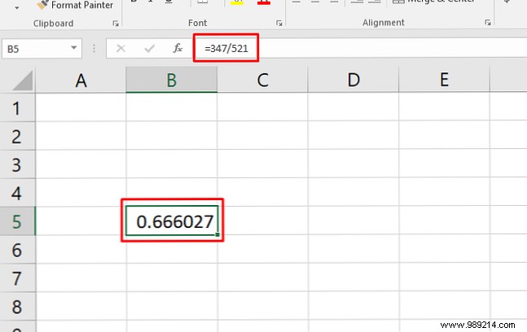Click the Format Painter button
Image resolution: width=527 pixels, height=332 pixels.
pos(75,5)
